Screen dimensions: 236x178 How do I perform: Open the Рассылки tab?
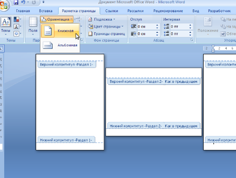coord(136,11)
